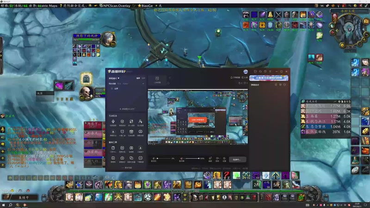Open NPCScan.Overlay in the top info bar
The height and width of the screenshot is (208, 370).
pos(115,6)
